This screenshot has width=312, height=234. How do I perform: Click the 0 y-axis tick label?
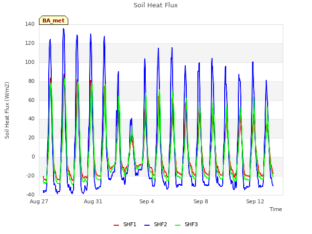tap(33, 157)
